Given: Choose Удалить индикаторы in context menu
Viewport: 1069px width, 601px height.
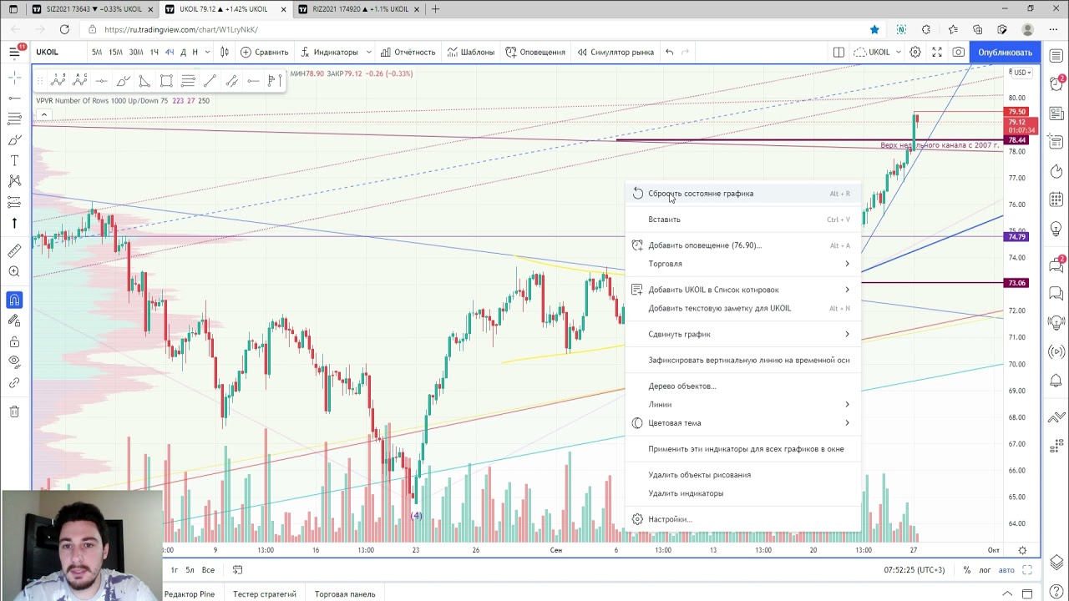Looking at the screenshot, I should (743, 493).
